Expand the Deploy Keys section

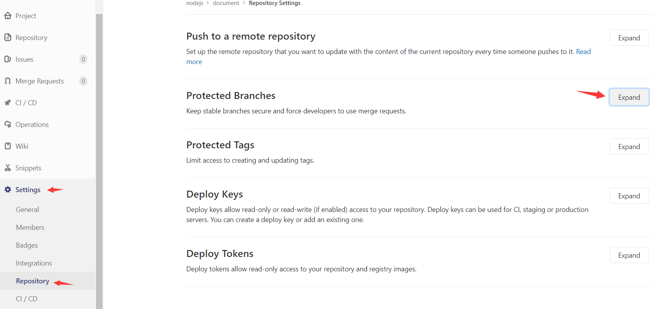pyautogui.click(x=629, y=196)
